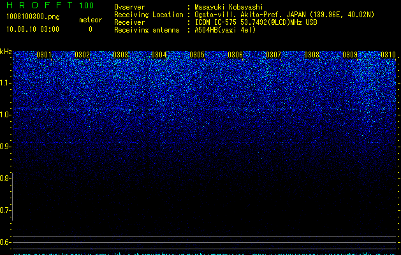Screen dimensions: 401x255
Task: Click the 'Receiving Location' label
Action: click(x=149, y=15)
